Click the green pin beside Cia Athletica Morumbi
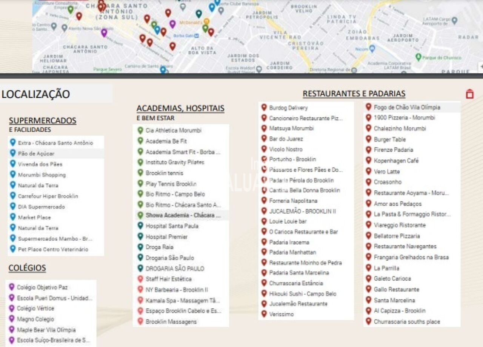This screenshot has height=347, width=483. (140, 131)
